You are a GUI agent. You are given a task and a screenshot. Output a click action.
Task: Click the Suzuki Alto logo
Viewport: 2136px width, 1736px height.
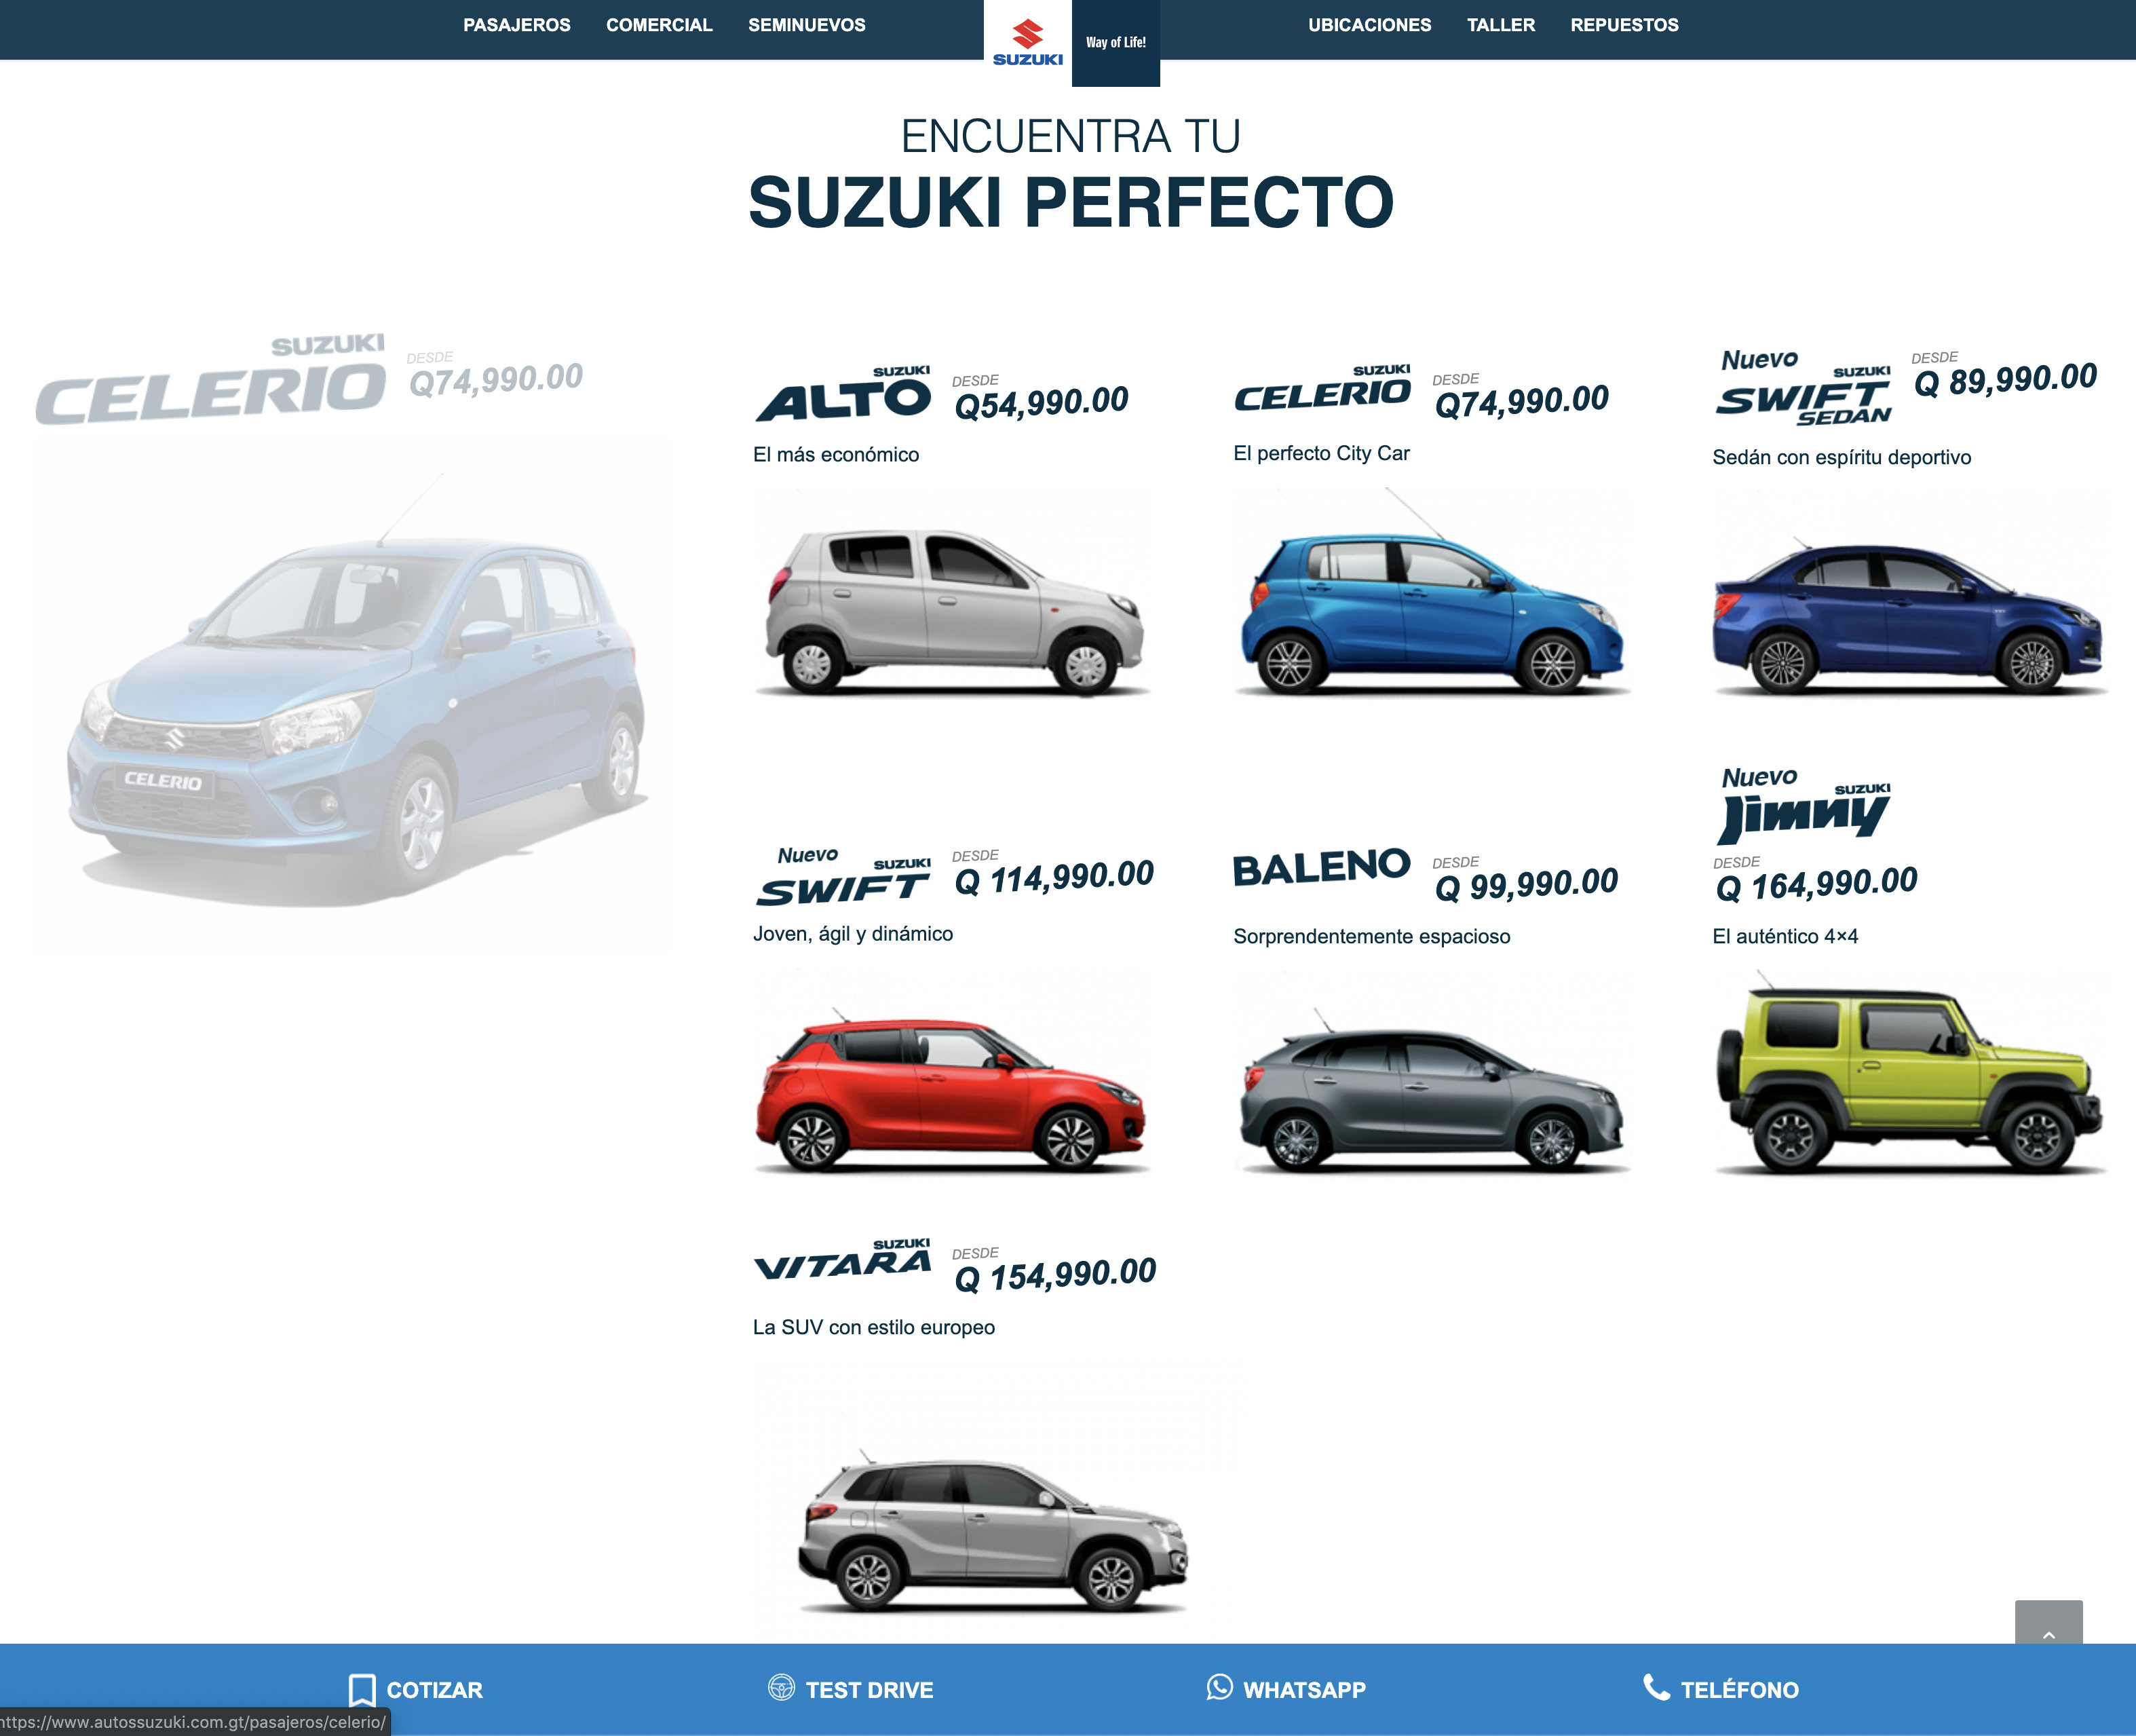843,394
